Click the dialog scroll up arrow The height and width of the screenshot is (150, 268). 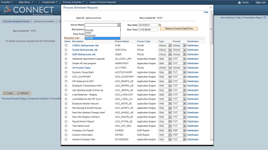[x=211, y=12]
